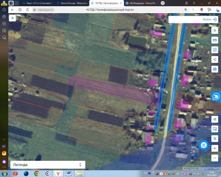221x177 pixels.
Task: Click the locate-by-coordinates tool icon
Action: coord(215,139)
